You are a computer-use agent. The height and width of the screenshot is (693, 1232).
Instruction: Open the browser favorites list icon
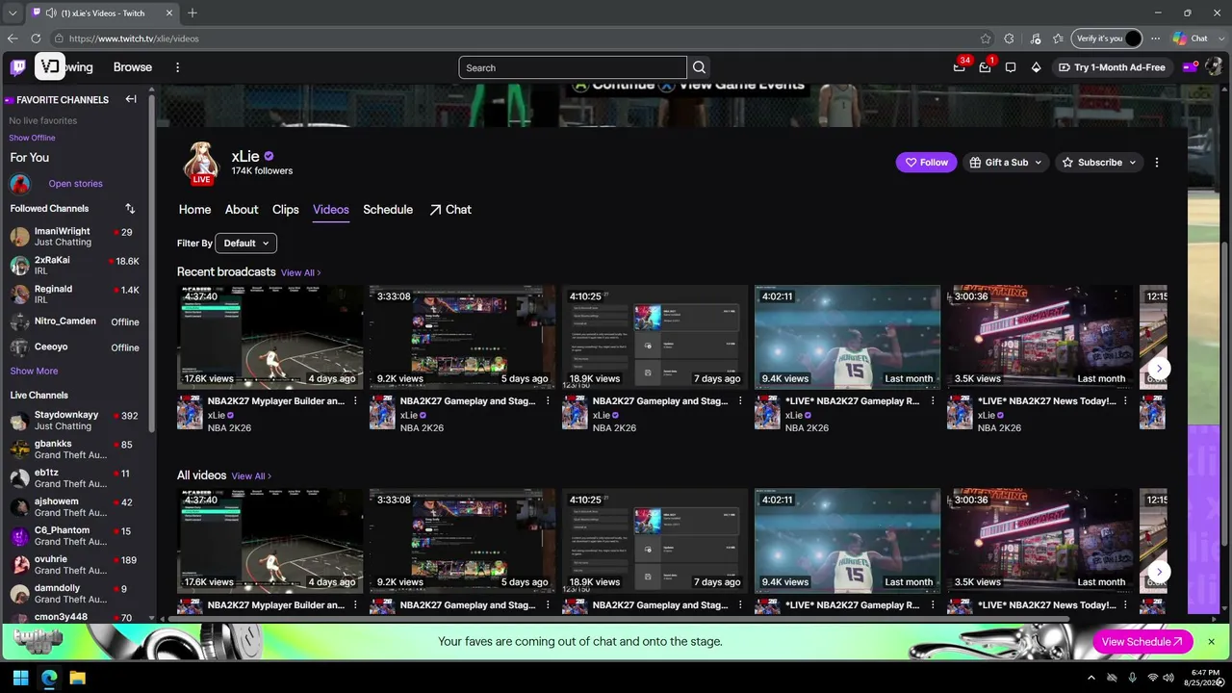[1058, 38]
